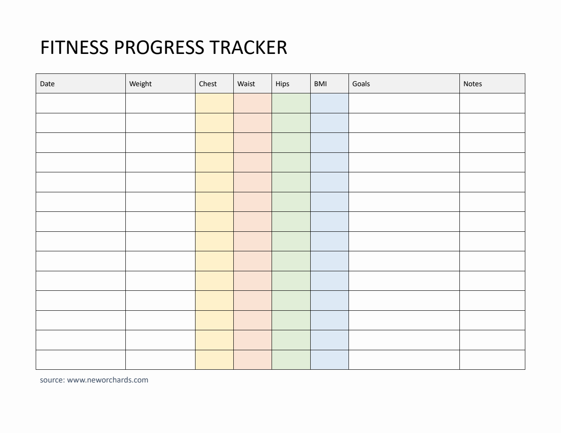Screen dimensions: 561x433
Task: Click the Fitness Progress Tracker title
Action: (164, 48)
